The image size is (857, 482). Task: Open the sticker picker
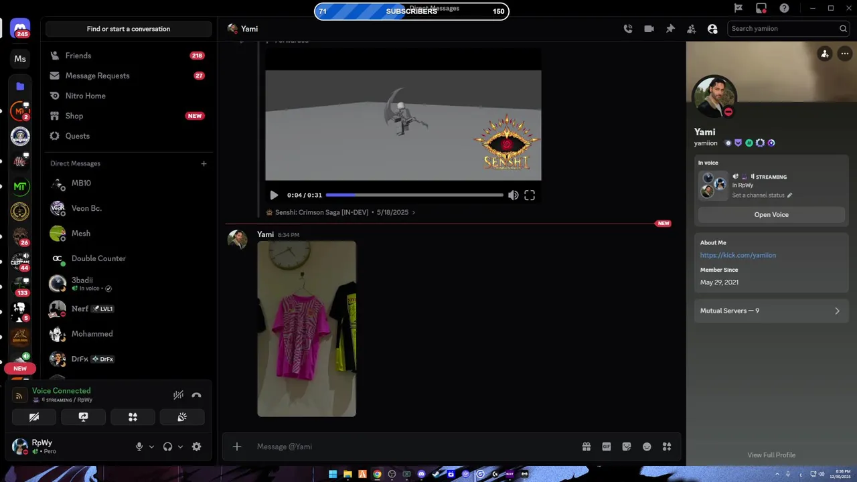click(x=627, y=447)
